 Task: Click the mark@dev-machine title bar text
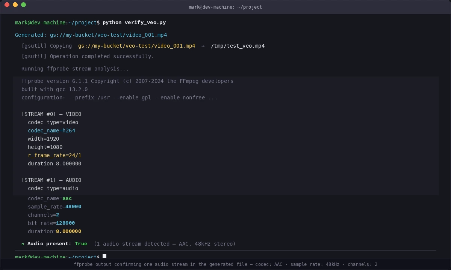pos(225,7)
